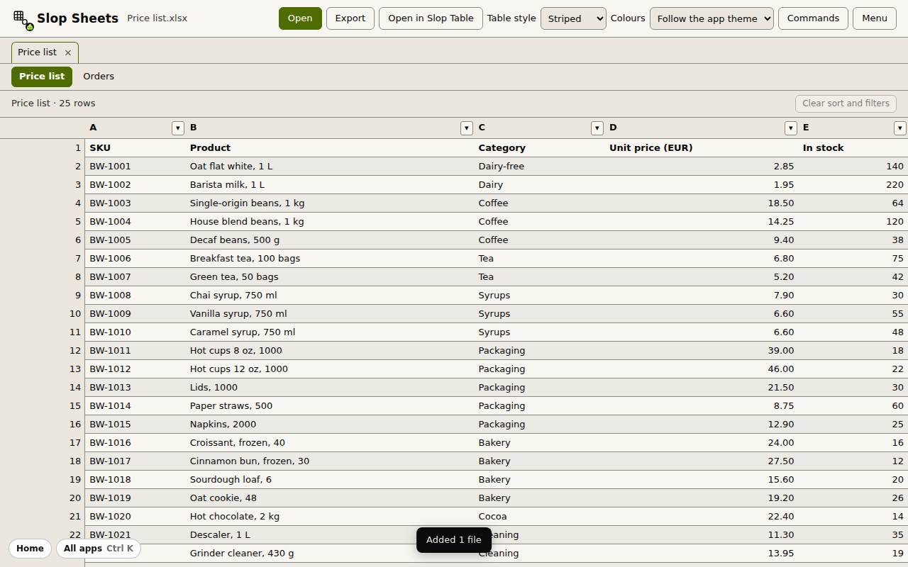
Task: Click the Cocoa category cell
Action: click(x=540, y=517)
